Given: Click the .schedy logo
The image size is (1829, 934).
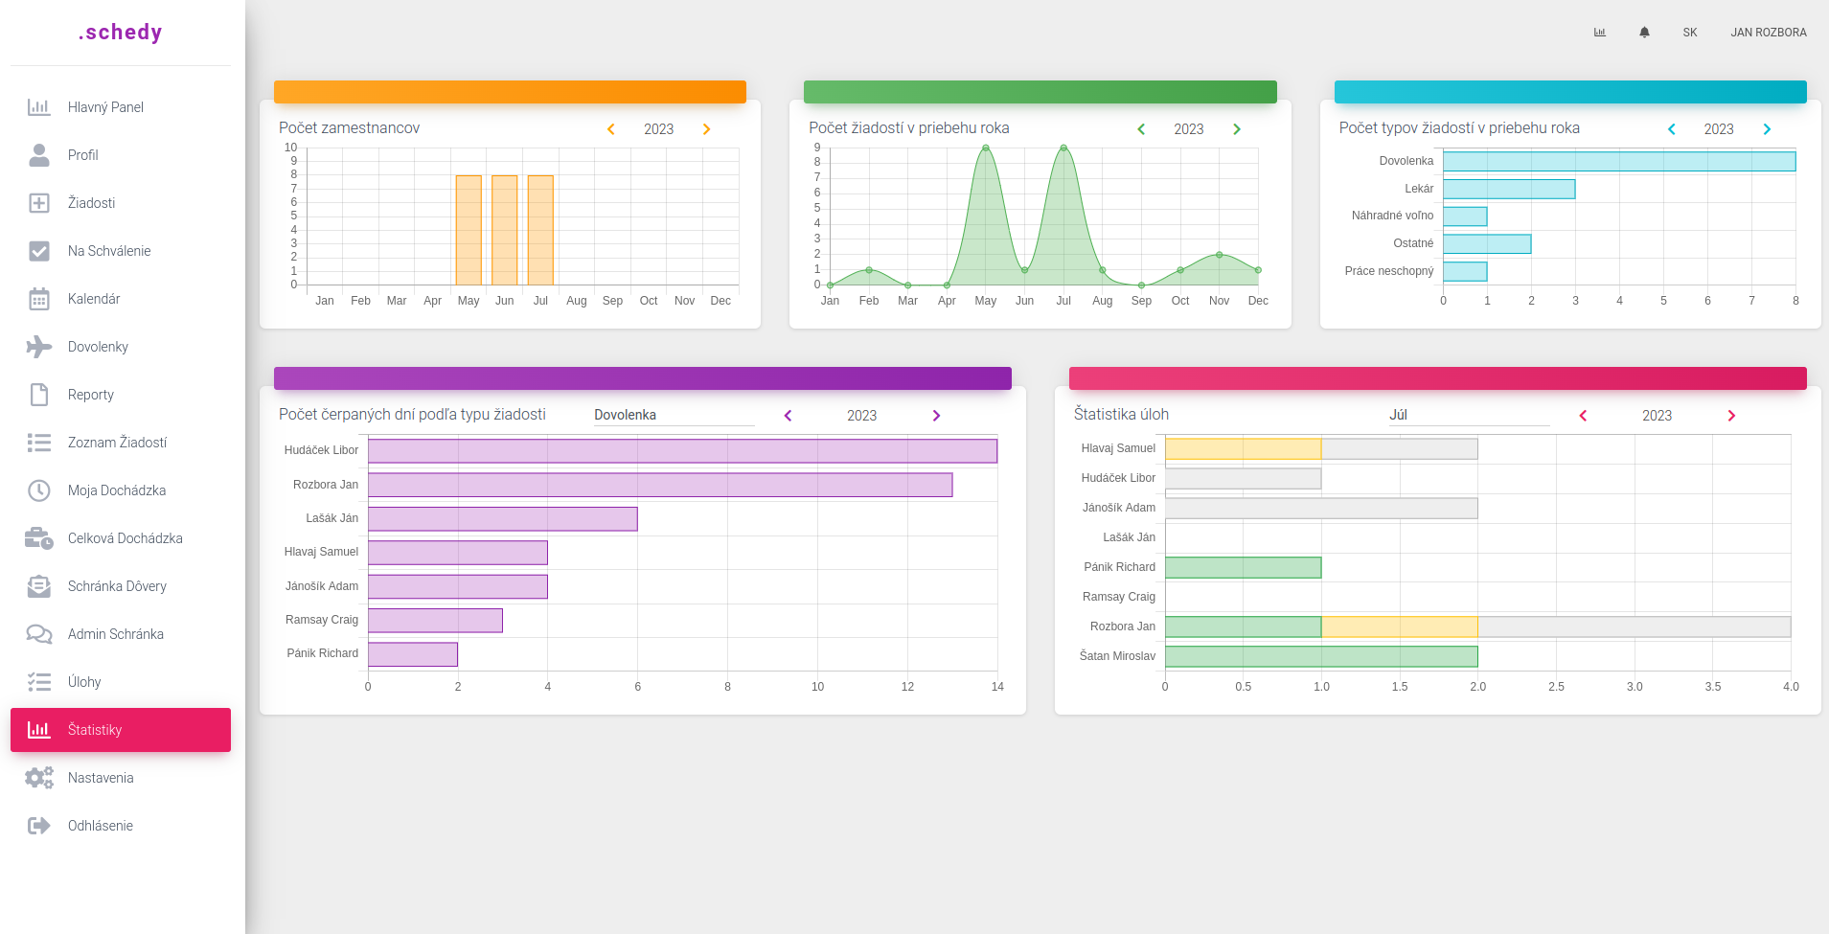Looking at the screenshot, I should click(x=121, y=33).
